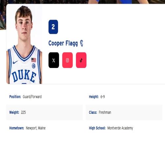Open the X (Twitter) profile icon
Screen dimensions: 165x146
point(54,60)
